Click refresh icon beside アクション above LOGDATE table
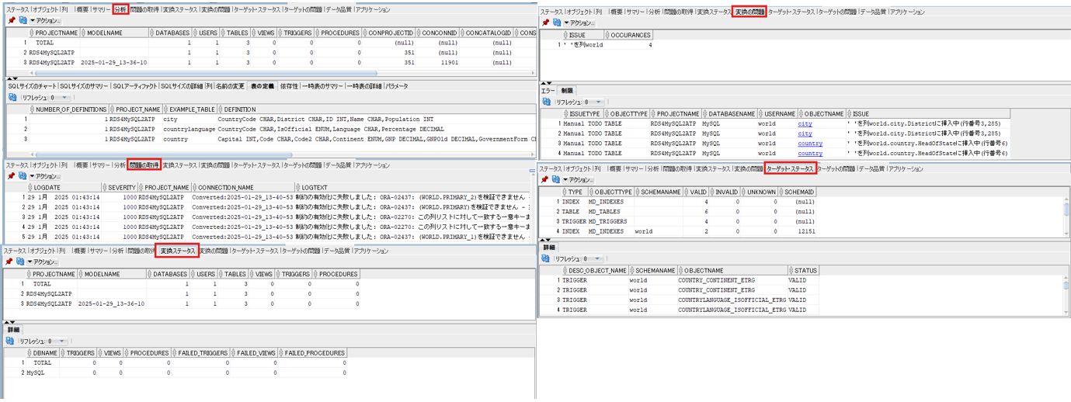1071x402 pixels. pos(23,176)
